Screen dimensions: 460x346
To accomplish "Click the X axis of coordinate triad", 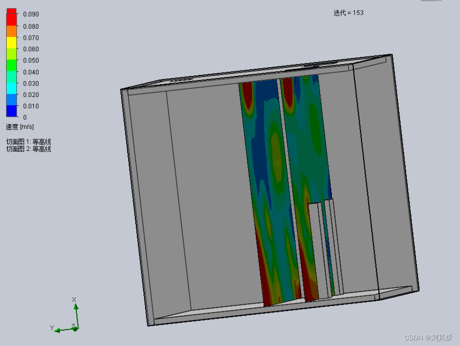I will [x=76, y=314].
